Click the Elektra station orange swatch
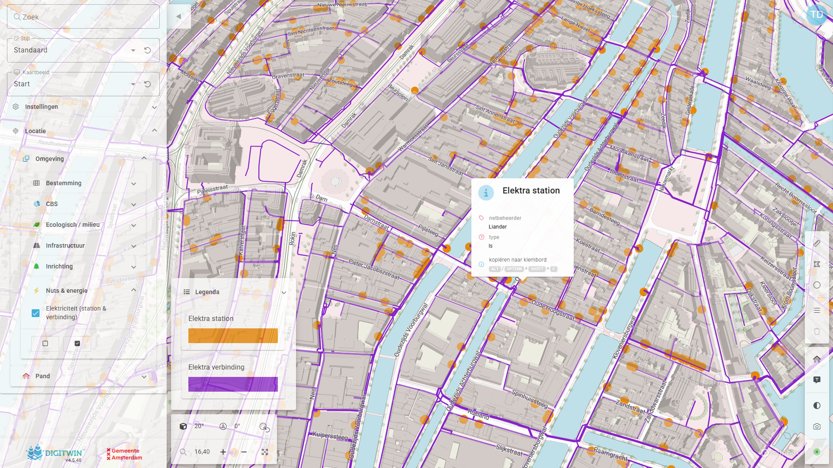 pos(233,336)
